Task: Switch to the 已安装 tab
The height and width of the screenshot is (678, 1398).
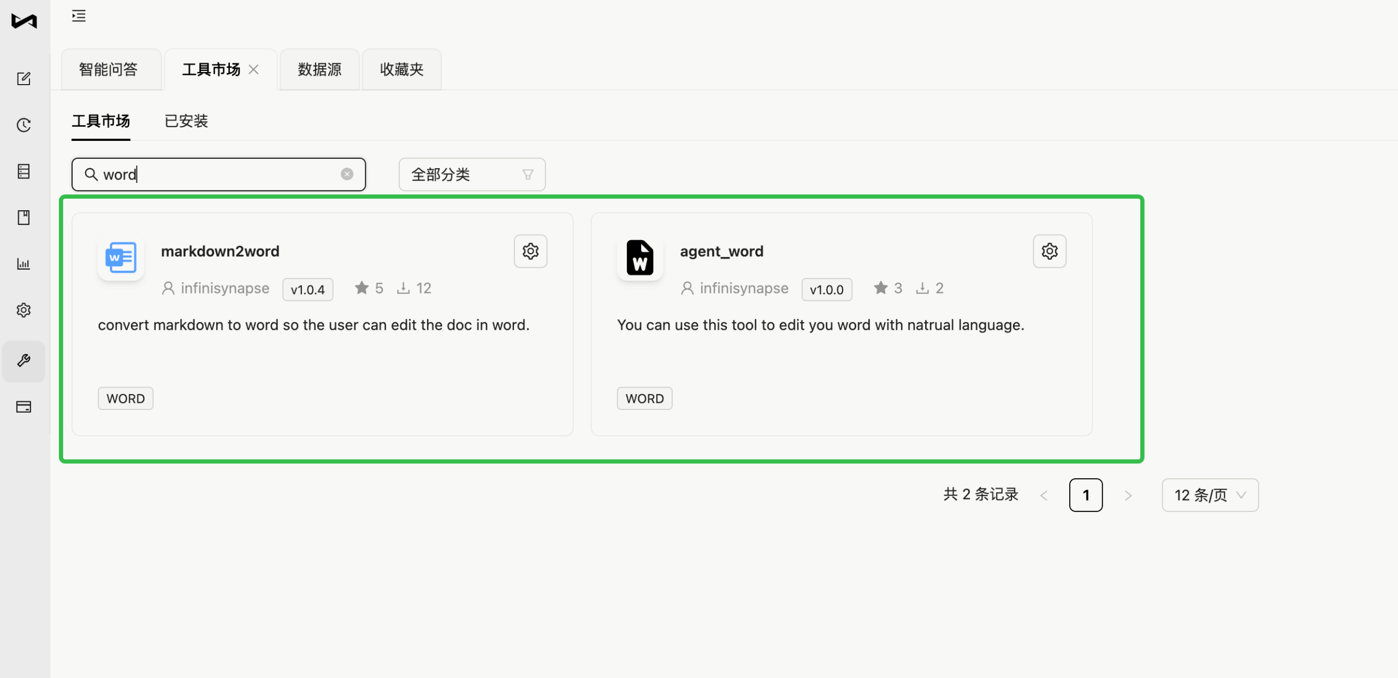Action: click(185, 121)
